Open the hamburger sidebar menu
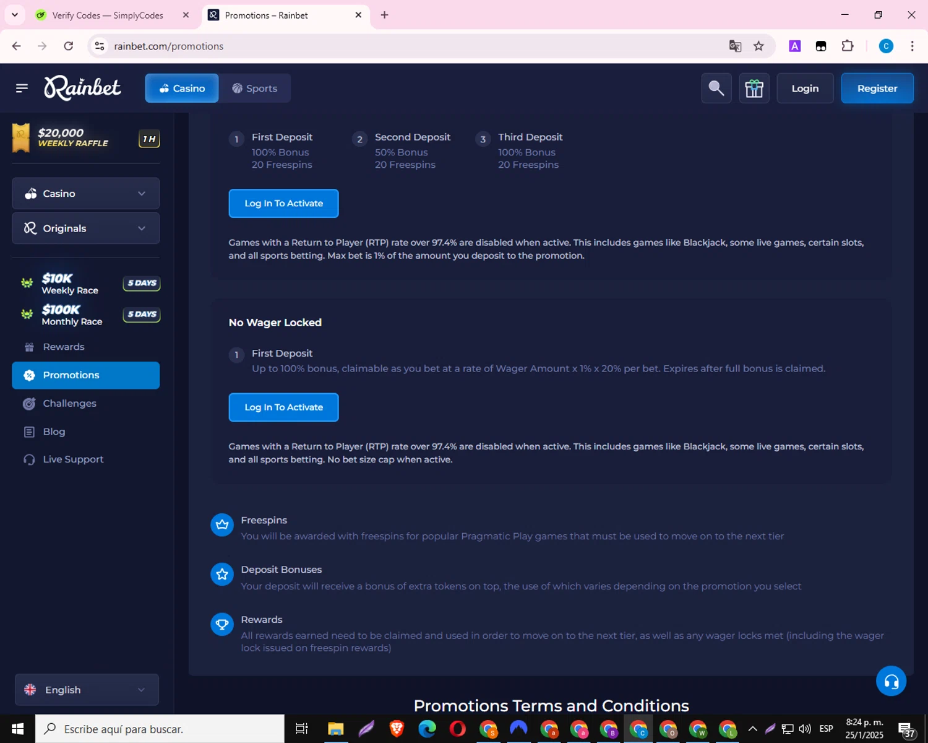The height and width of the screenshot is (743, 928). [22, 88]
